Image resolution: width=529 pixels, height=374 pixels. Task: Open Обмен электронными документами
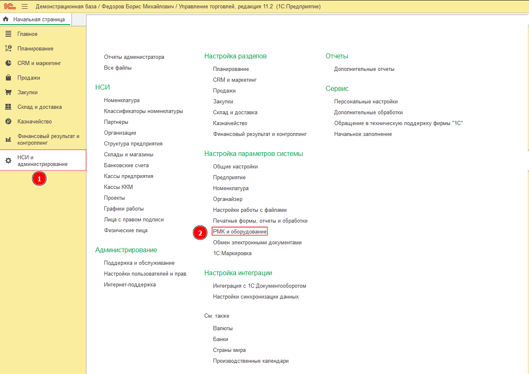257,243
